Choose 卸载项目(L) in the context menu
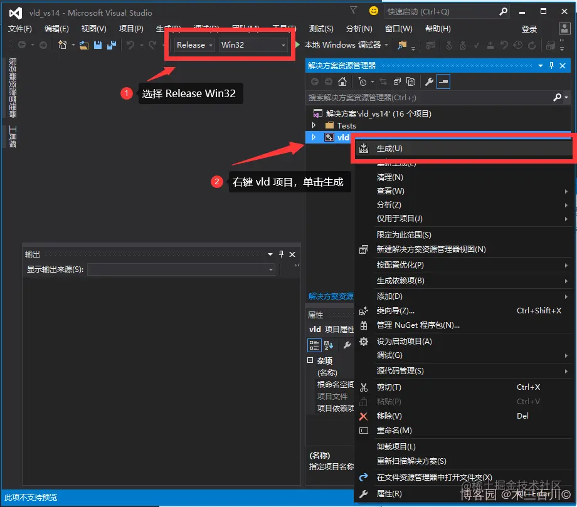The image size is (577, 507). pyautogui.click(x=463, y=446)
